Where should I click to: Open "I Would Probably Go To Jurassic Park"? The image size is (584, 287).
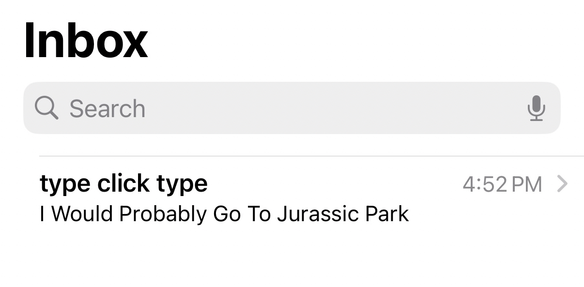224,213
